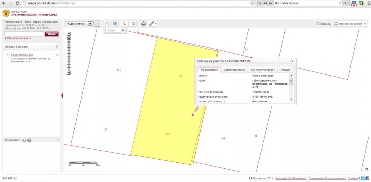Delete favorites with trash icon

click(58, 140)
